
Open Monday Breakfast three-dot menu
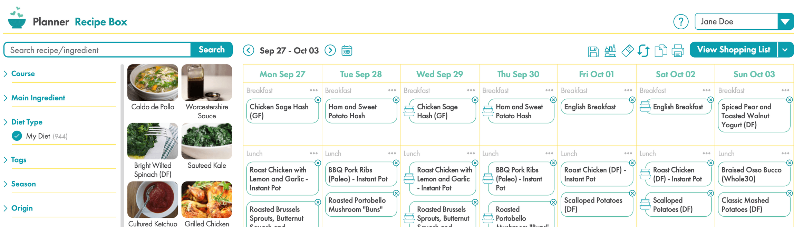point(313,90)
